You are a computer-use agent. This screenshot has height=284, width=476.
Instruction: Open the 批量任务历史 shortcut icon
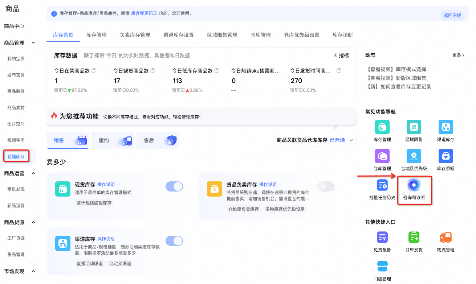point(382,185)
